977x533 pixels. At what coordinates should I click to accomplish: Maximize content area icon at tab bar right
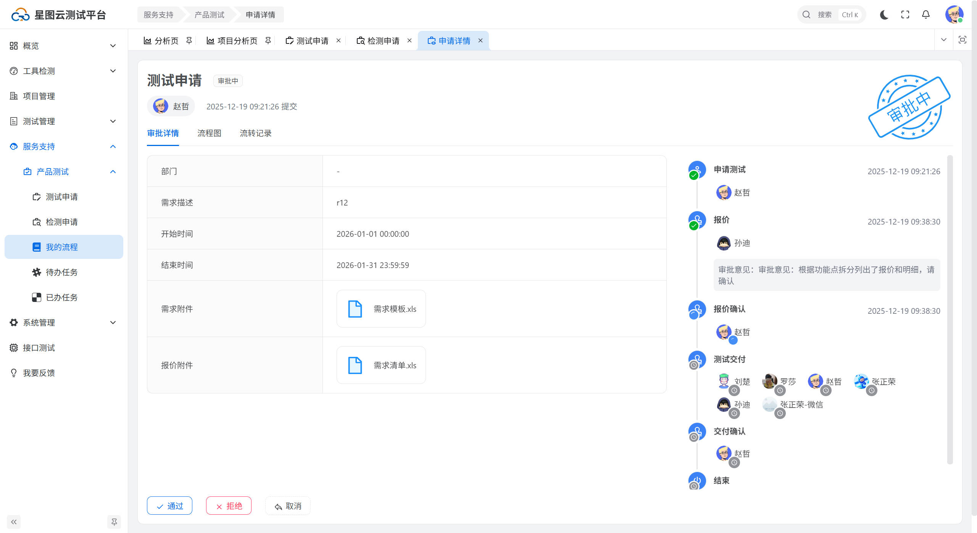click(x=962, y=40)
